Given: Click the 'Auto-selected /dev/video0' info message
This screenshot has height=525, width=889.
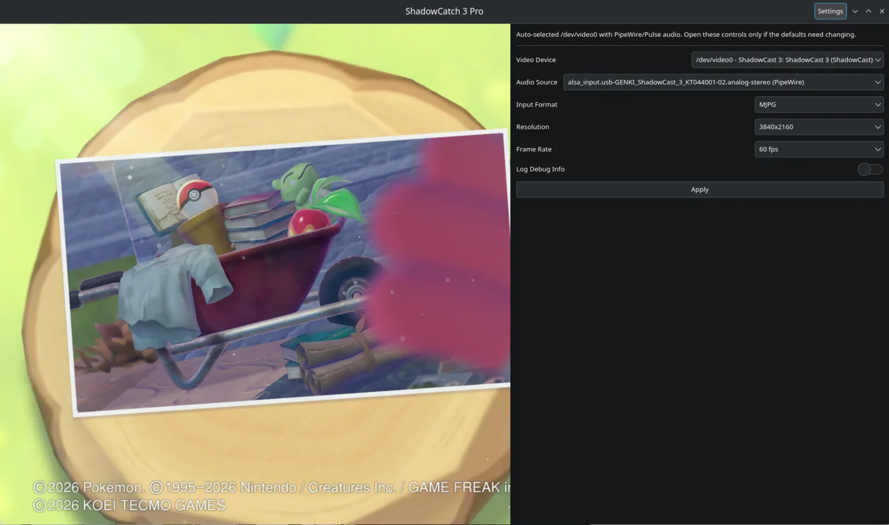Looking at the screenshot, I should (x=686, y=34).
